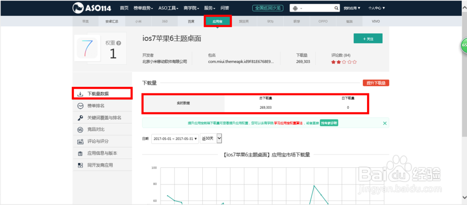Click the page scrollbar down arrow

pyautogui.click(x=464, y=197)
